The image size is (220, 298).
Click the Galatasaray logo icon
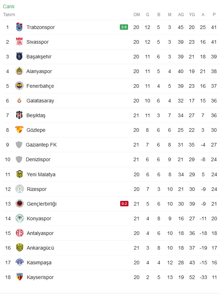click(x=19, y=101)
